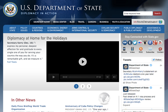Open the YouTube social icon
Screen dimensions: 168x112
point(160,43)
